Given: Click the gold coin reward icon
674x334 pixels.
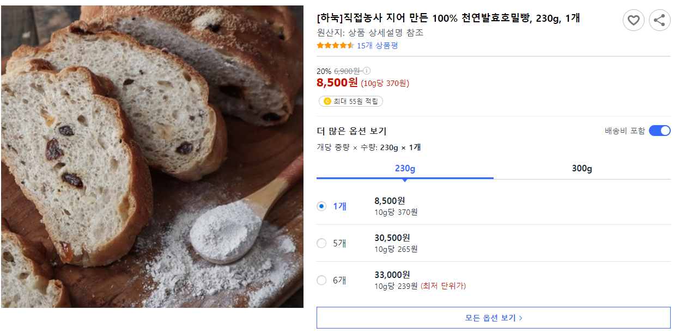Looking at the screenshot, I should click(327, 101).
